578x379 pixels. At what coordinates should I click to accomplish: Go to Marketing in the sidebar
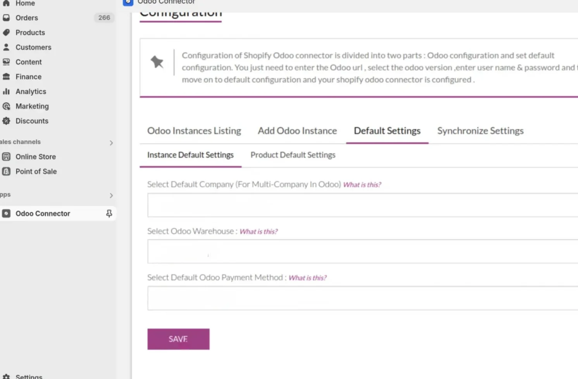32,106
